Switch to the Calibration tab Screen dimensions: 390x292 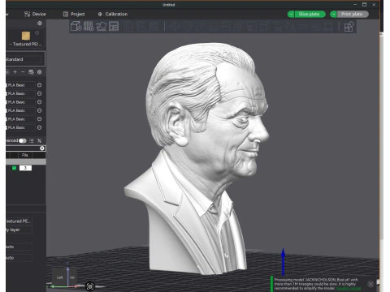tap(113, 14)
